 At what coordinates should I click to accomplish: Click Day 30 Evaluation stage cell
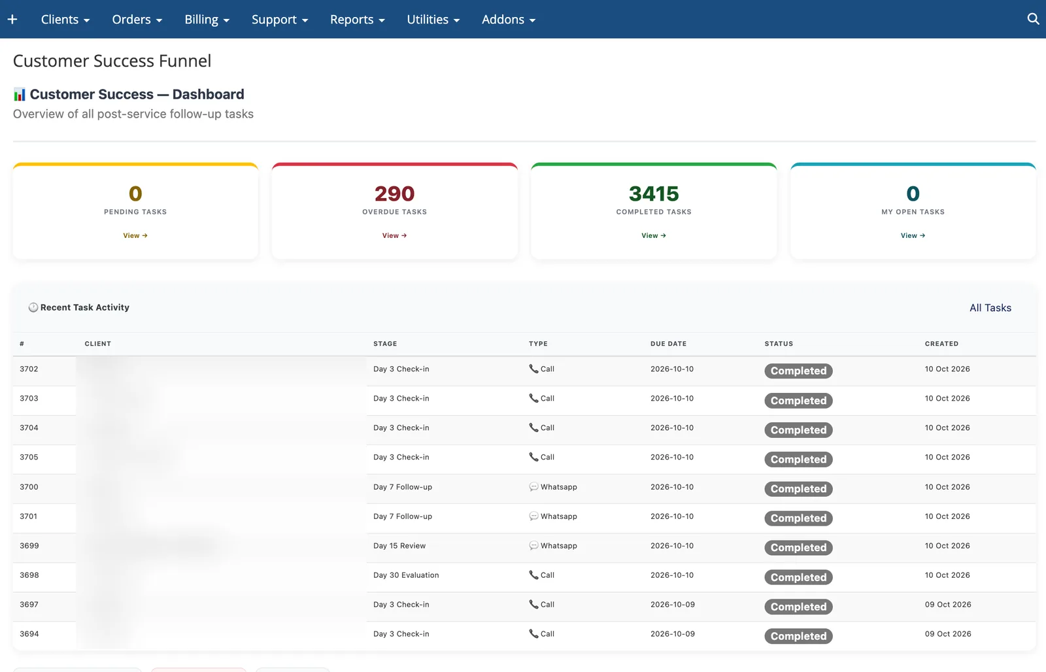406,575
